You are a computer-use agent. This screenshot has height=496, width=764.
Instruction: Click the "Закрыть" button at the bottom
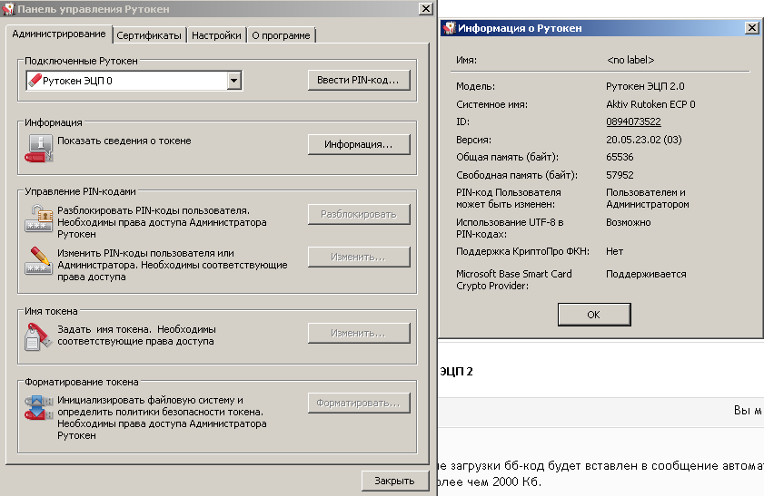(394, 481)
